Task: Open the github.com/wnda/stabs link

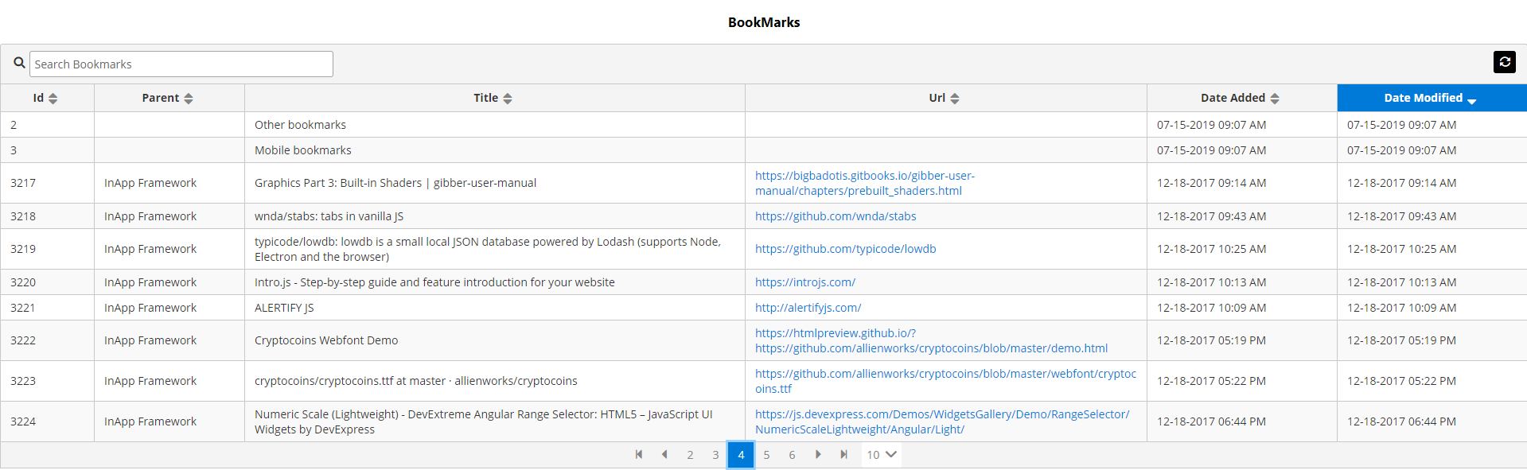Action: point(836,216)
